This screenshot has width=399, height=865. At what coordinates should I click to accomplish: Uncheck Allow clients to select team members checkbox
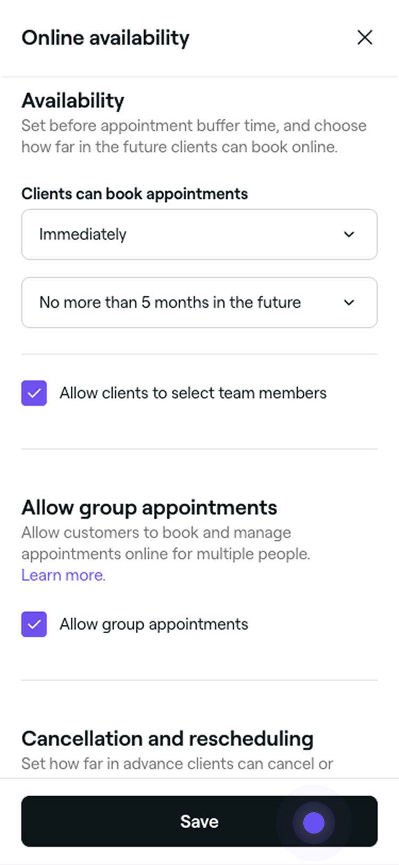point(34,393)
